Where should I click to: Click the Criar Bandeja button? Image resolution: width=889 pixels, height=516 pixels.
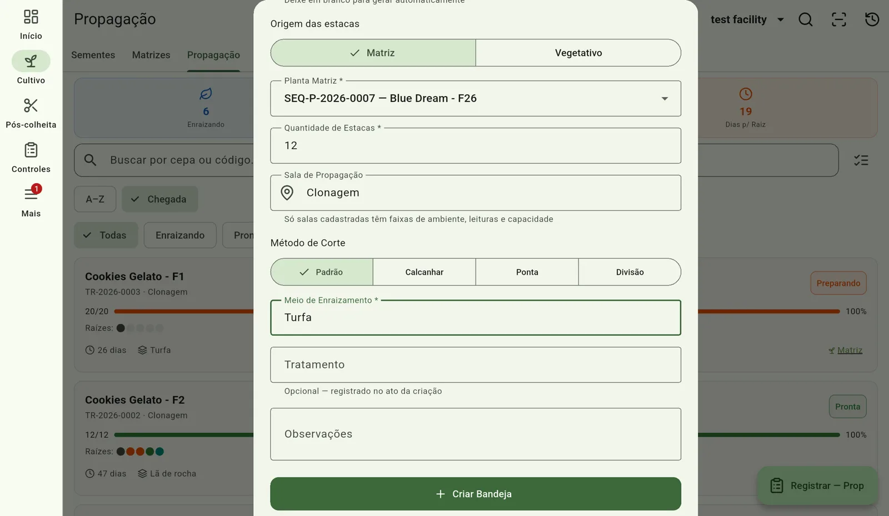pyautogui.click(x=476, y=494)
